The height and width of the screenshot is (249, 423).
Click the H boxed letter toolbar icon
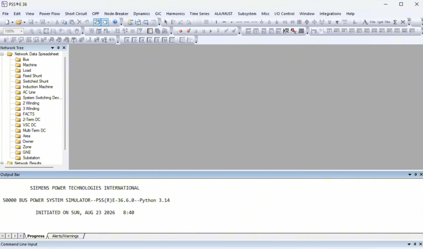[142, 40]
